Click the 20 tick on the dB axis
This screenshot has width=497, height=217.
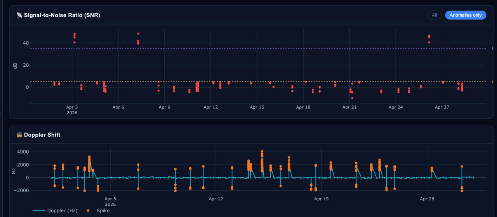[x=26, y=65]
